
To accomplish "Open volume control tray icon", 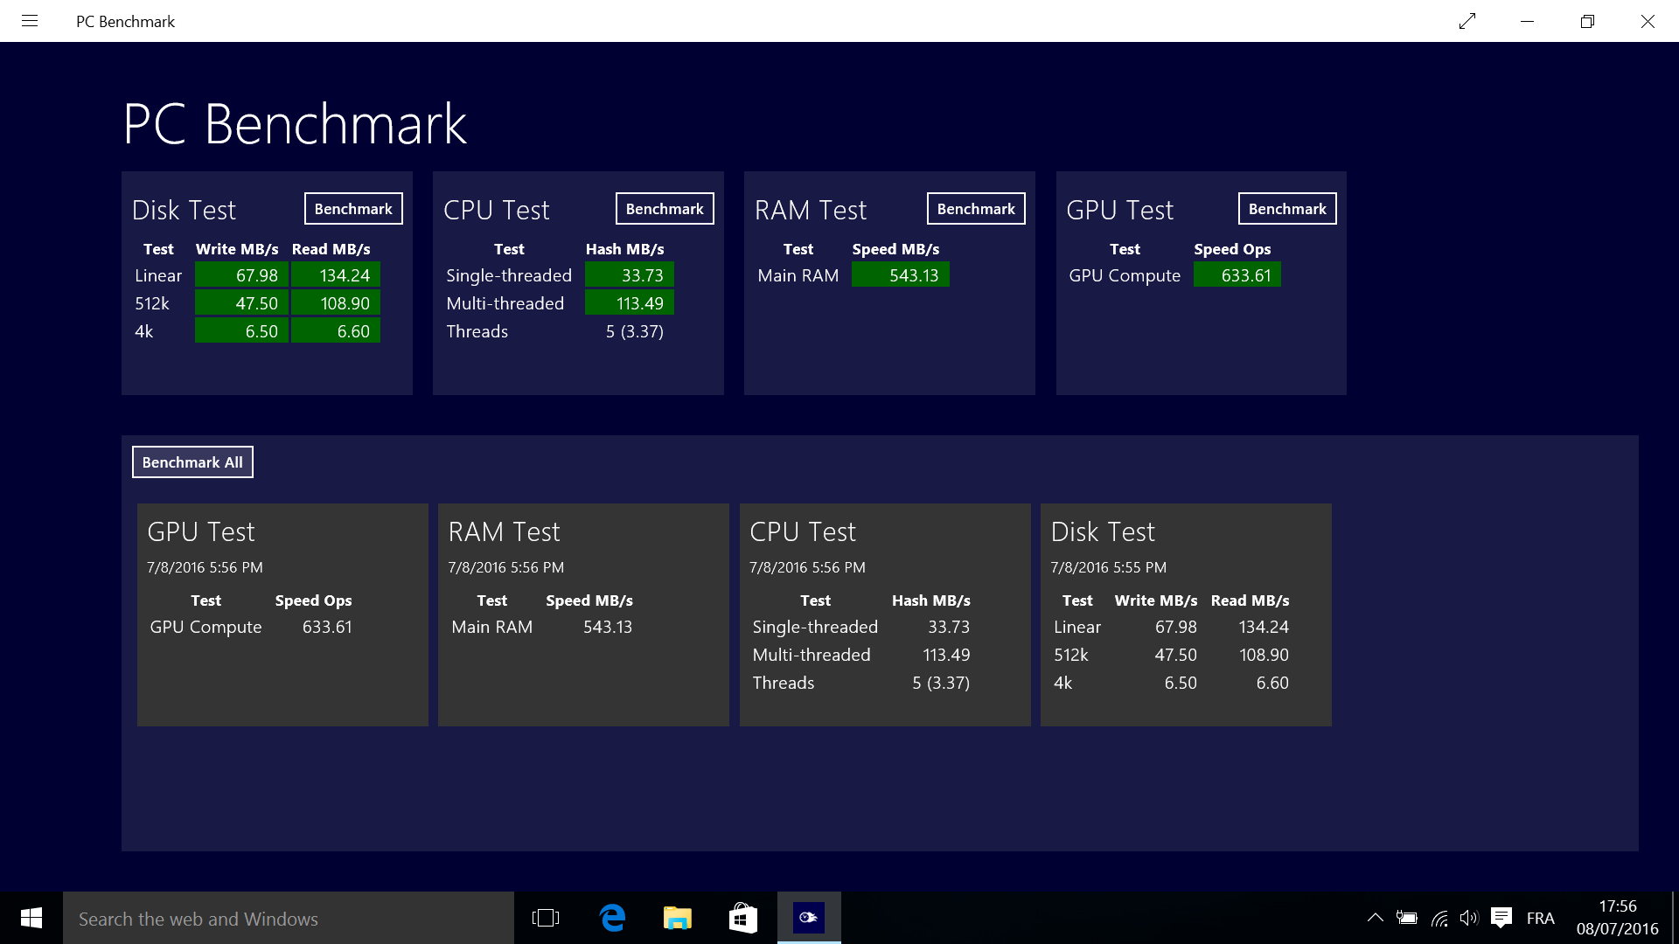I will [1469, 918].
